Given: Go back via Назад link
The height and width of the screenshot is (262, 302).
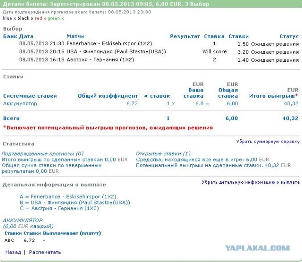Looking at the screenshot, I should [13, 252].
